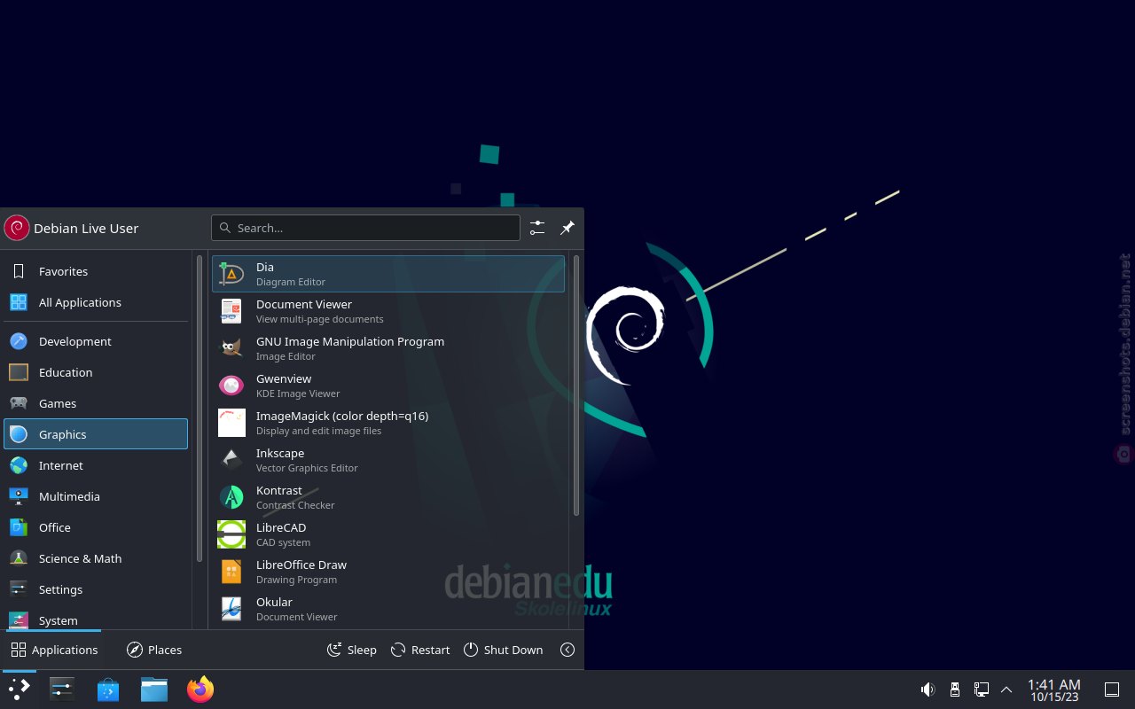Launch the GIMP mascot icon
Screen dimensions: 1135x709
pyautogui.click(x=231, y=348)
